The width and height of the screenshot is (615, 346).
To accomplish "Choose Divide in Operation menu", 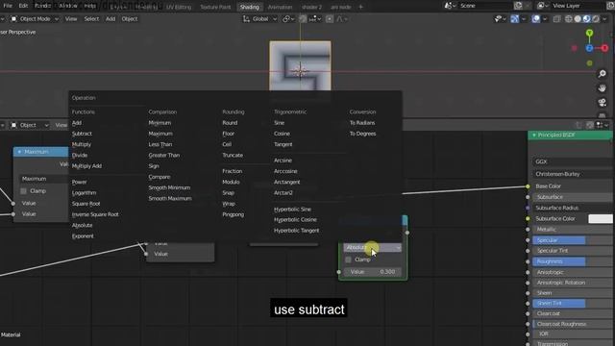I will [x=80, y=156].
